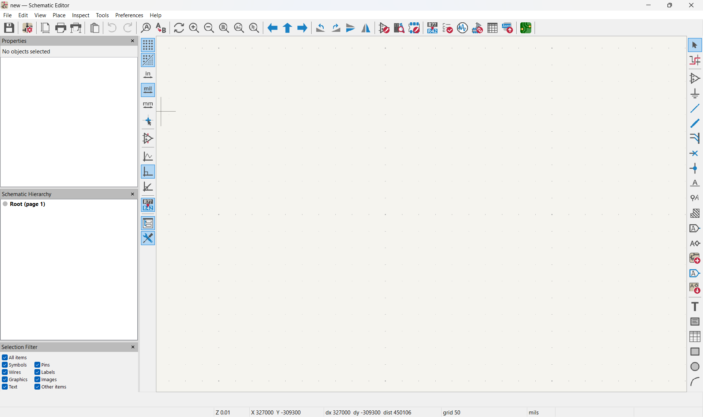Screen dimensions: 703x417
Task: Open the Place menu
Action: [x=59, y=15]
